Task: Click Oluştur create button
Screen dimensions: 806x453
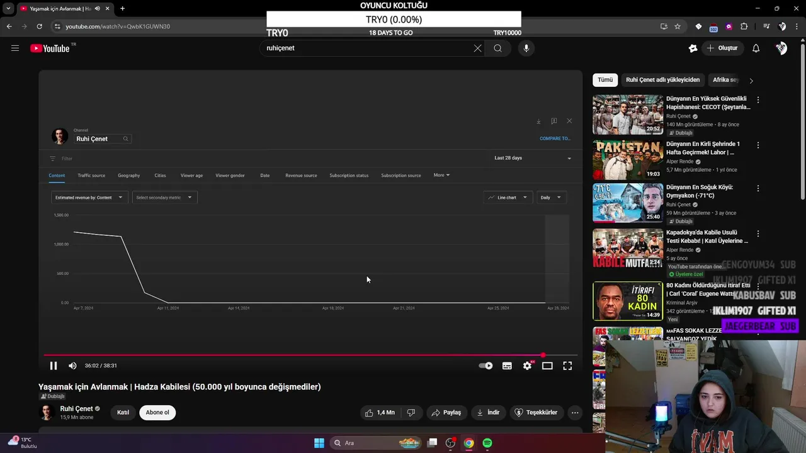Action: 722,48
